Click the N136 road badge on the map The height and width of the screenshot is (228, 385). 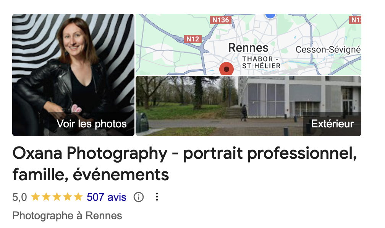click(x=221, y=20)
